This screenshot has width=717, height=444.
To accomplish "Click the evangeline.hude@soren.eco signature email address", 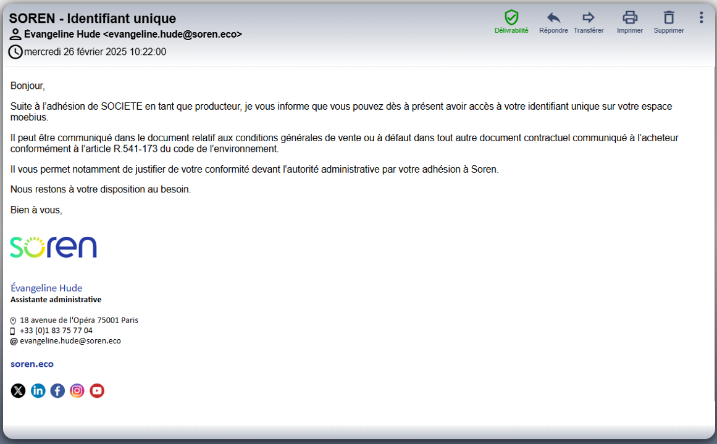I will [70, 341].
